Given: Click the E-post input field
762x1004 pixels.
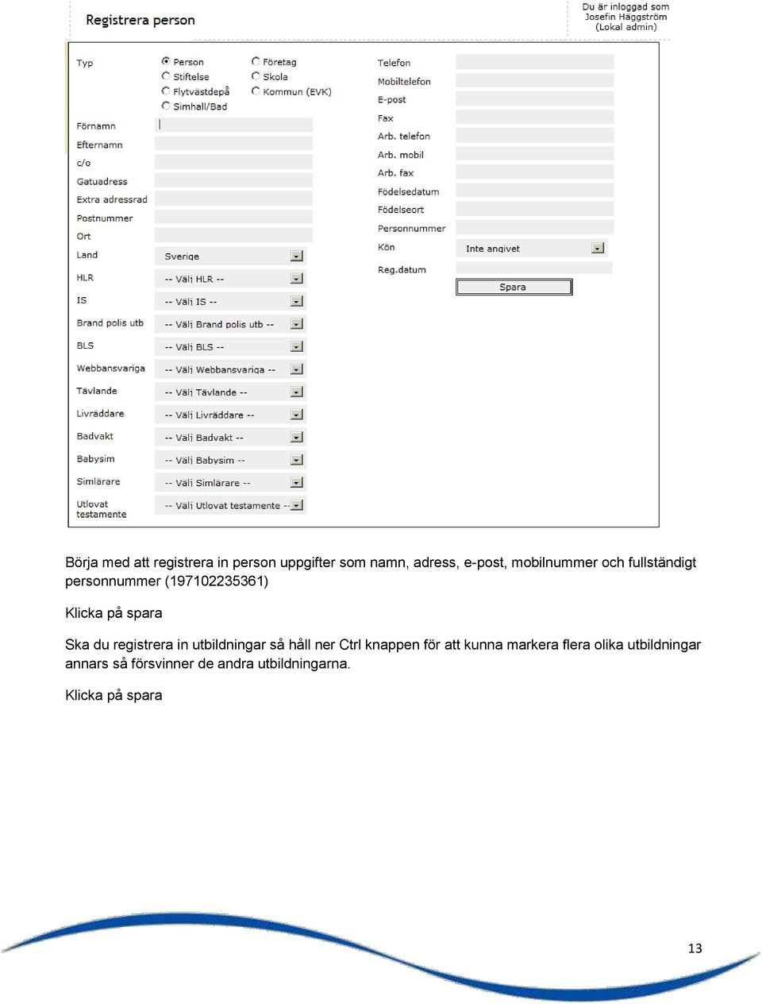Looking at the screenshot, I should 535,98.
